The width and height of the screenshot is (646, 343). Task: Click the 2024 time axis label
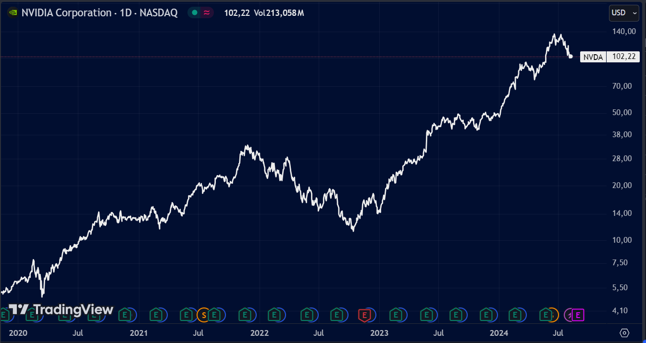(x=499, y=332)
